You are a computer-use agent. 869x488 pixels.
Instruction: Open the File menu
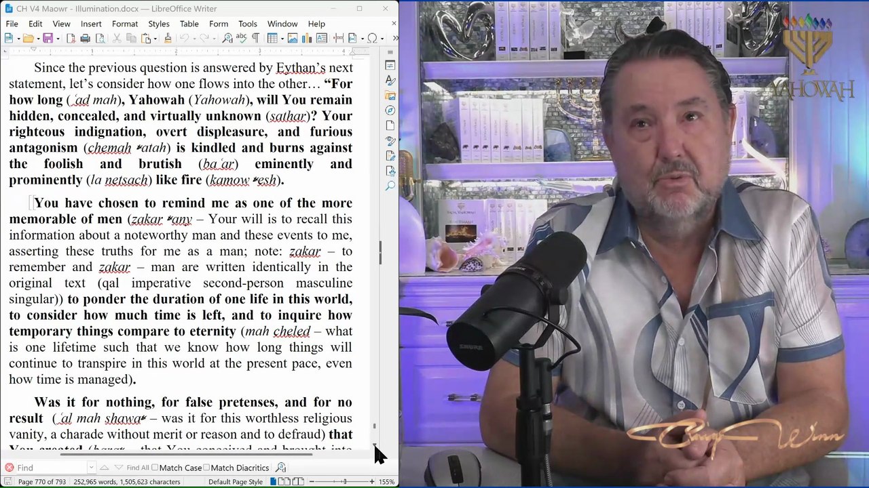12,24
